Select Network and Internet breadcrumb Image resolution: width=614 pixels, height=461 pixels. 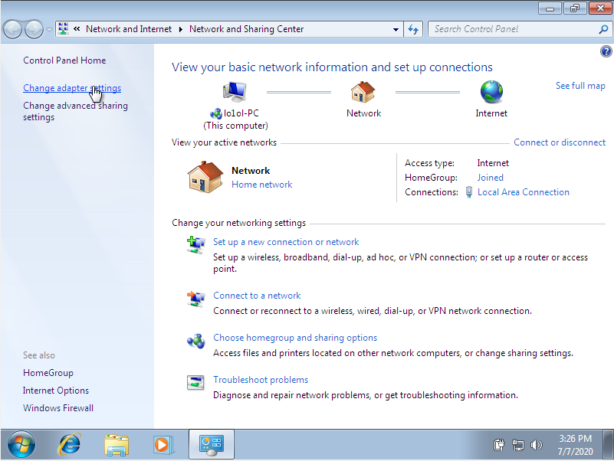129,29
